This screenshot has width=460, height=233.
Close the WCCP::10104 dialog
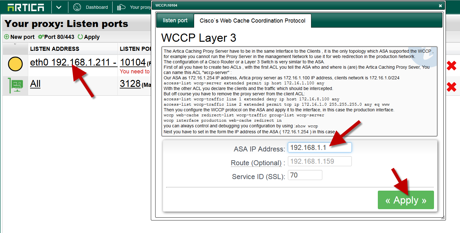(440, 6)
